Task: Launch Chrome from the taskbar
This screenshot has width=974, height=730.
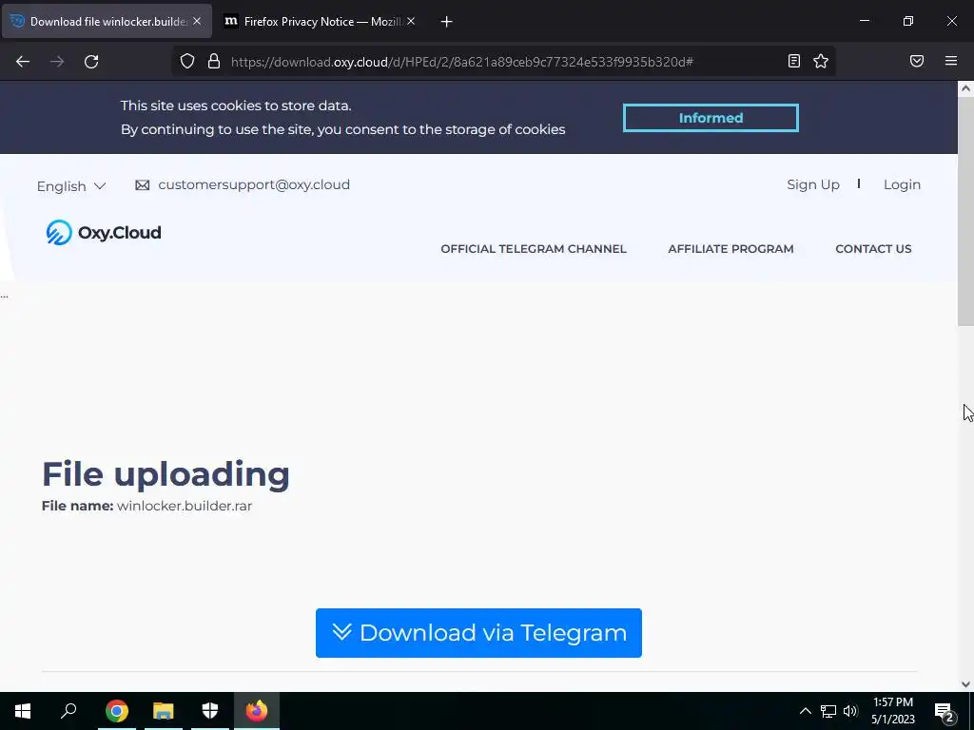Action: [117, 711]
